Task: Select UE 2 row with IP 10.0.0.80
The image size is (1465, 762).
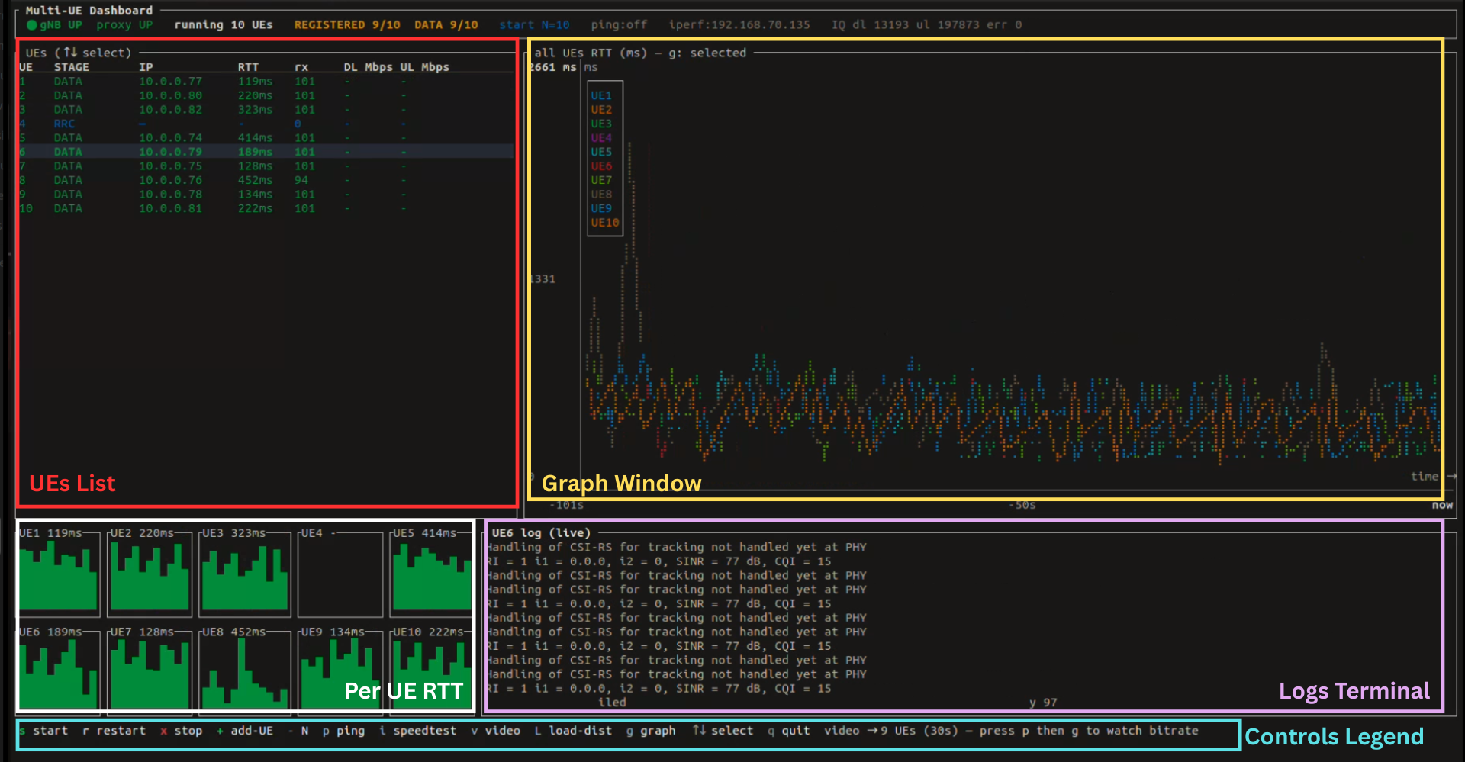Action: coord(266,96)
